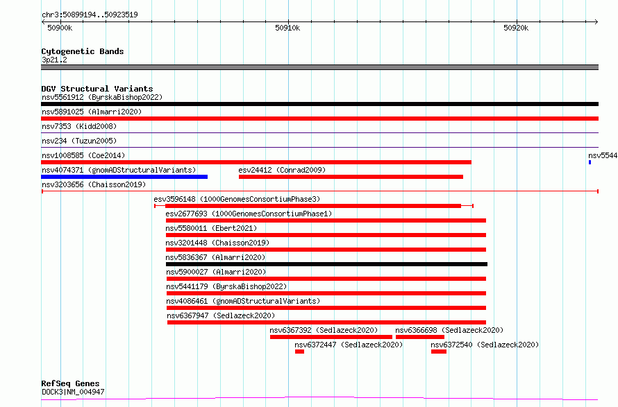
Task: Click the red bar of nsv1008585
Action: (256, 162)
